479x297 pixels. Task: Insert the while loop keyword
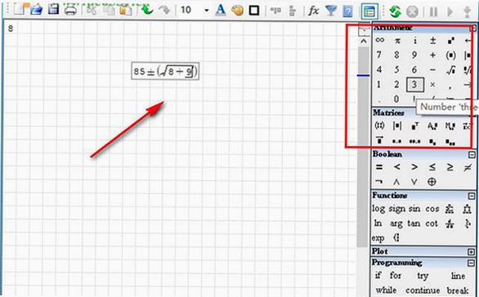click(x=386, y=290)
